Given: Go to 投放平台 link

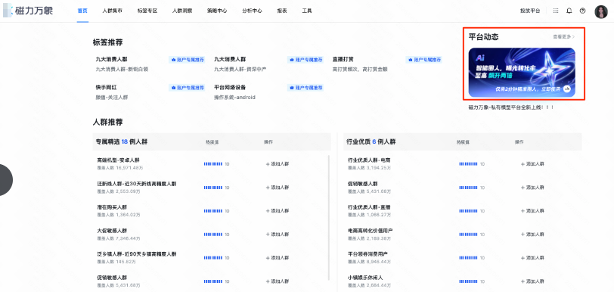Looking at the screenshot, I should (530, 11).
